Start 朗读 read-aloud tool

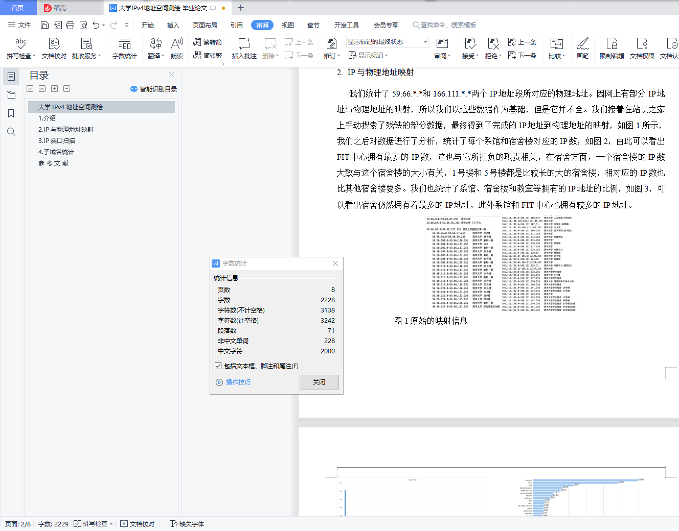coord(177,49)
